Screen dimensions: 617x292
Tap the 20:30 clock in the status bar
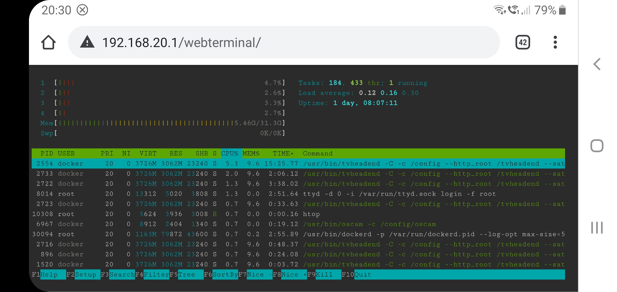tap(56, 10)
